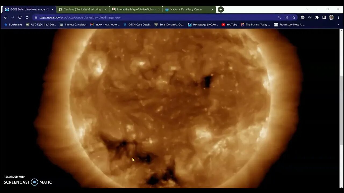344x193 pixels.
Task: Share this page via address bar icon
Action: pyautogui.click(x=286, y=17)
